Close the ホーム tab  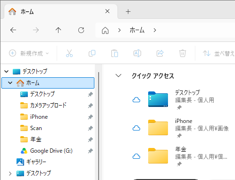click(x=108, y=11)
